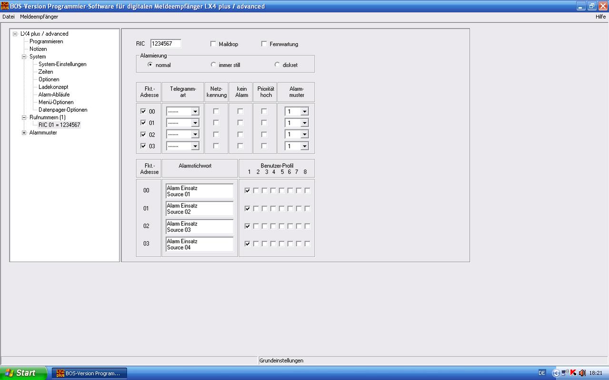Click the Grundeinstellungen status bar text
This screenshot has height=380, width=609.
tap(281, 361)
